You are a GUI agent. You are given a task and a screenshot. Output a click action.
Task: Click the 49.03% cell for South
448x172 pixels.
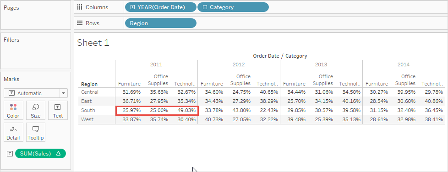pyautogui.click(x=186, y=110)
